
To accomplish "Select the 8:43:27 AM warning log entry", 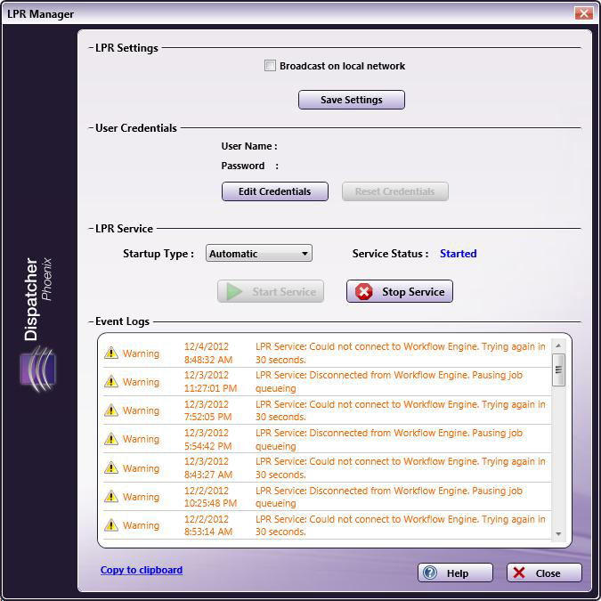I will point(327,468).
